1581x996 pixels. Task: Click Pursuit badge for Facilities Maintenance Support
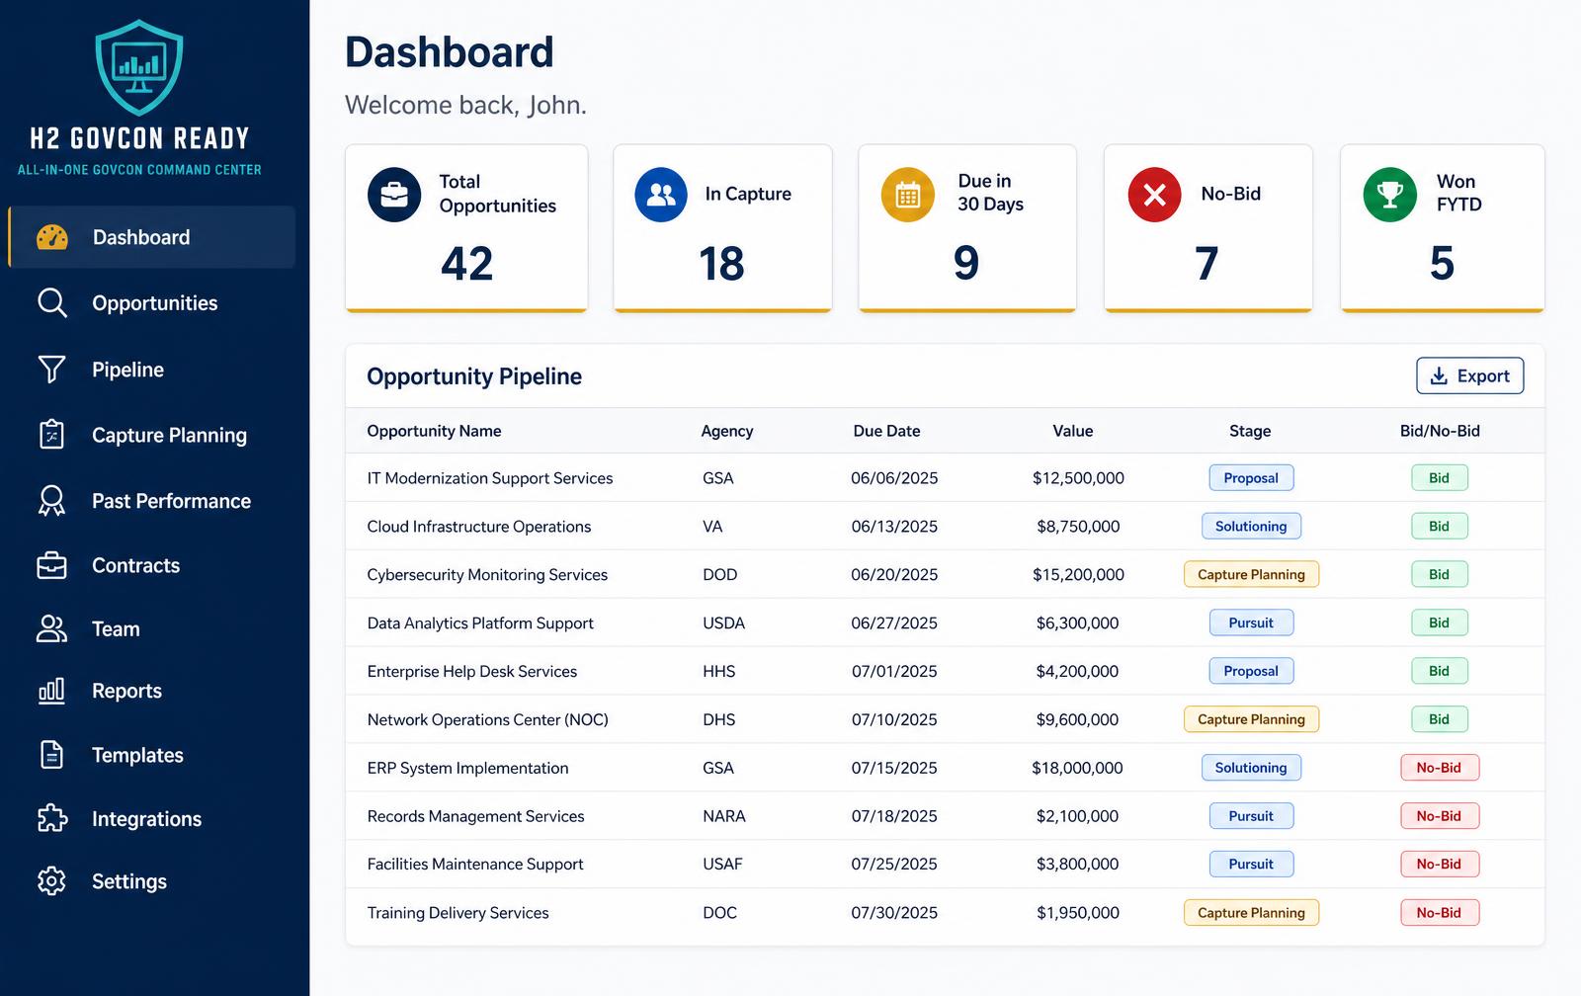coord(1251,865)
